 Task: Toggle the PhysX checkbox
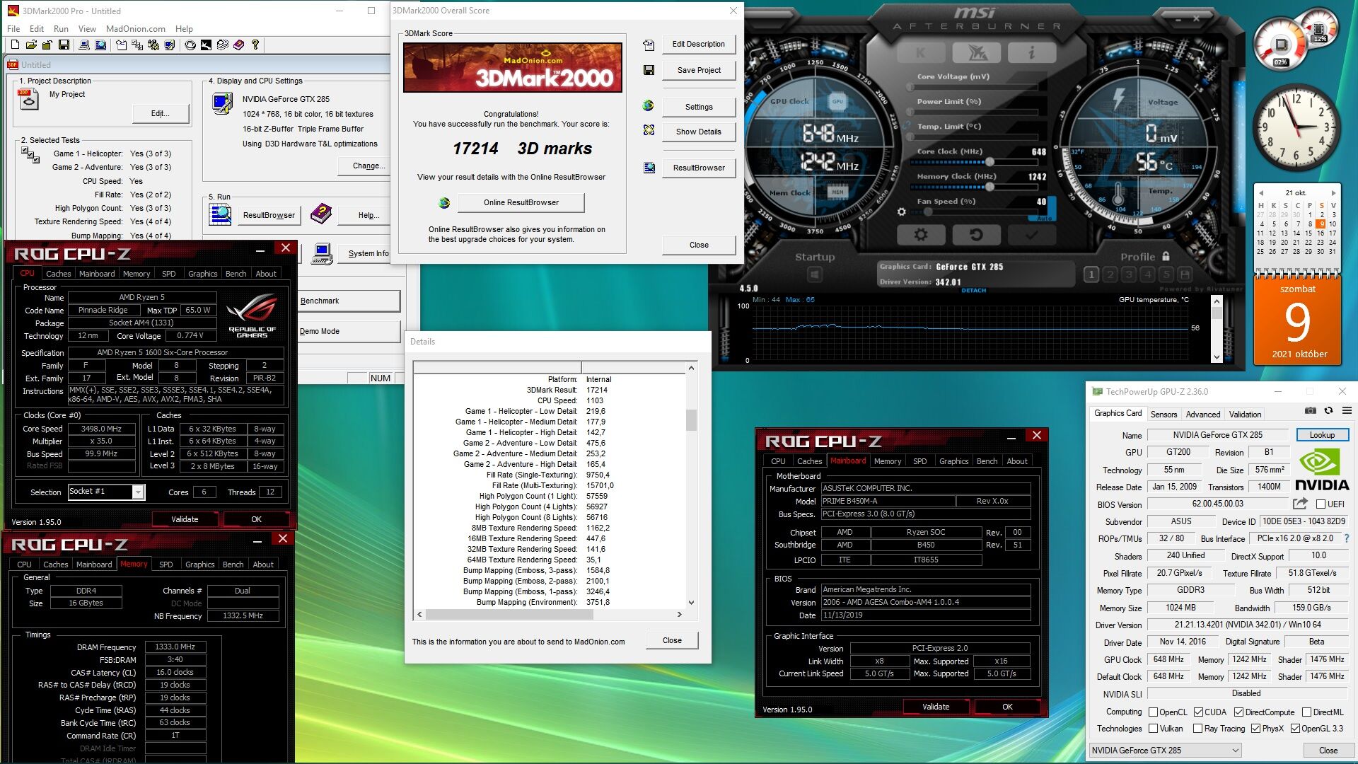tap(1255, 729)
